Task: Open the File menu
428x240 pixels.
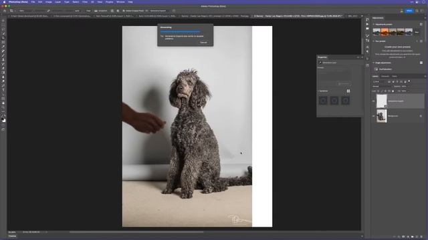Action: 33,2
